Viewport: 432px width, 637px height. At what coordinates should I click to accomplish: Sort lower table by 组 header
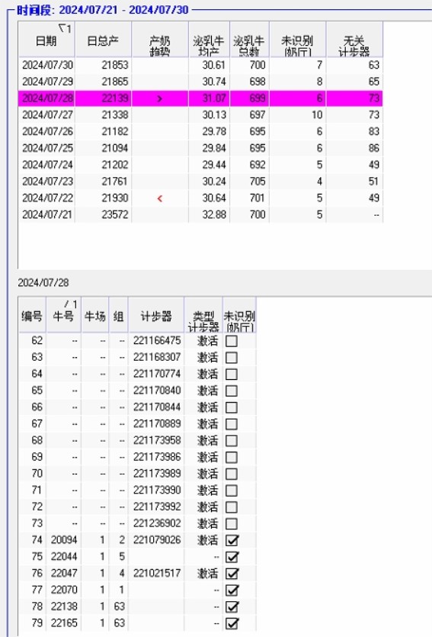(x=118, y=315)
